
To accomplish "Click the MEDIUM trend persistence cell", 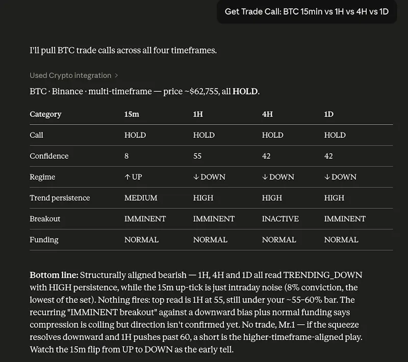I will point(141,198).
